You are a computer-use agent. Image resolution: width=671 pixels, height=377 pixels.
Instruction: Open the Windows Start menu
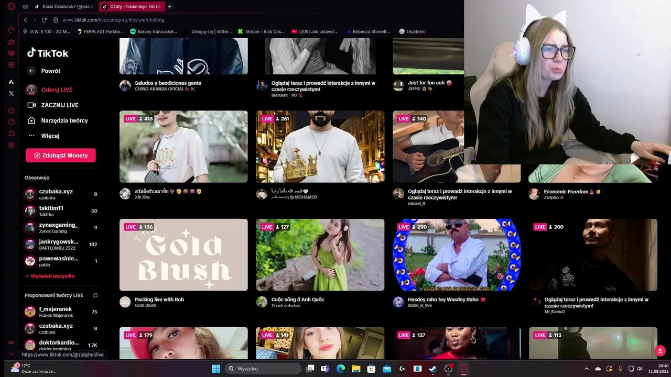[216, 369]
